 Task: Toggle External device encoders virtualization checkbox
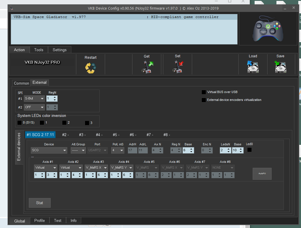(204, 100)
